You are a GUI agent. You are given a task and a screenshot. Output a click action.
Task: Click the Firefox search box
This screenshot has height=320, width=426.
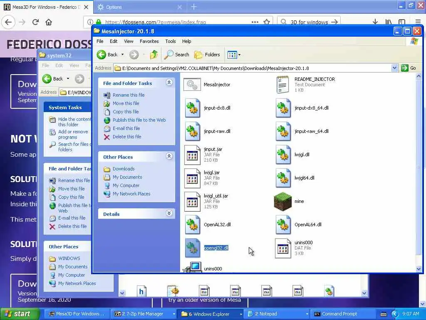(x=309, y=22)
